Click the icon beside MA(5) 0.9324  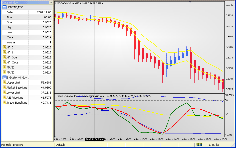[4, 72]
